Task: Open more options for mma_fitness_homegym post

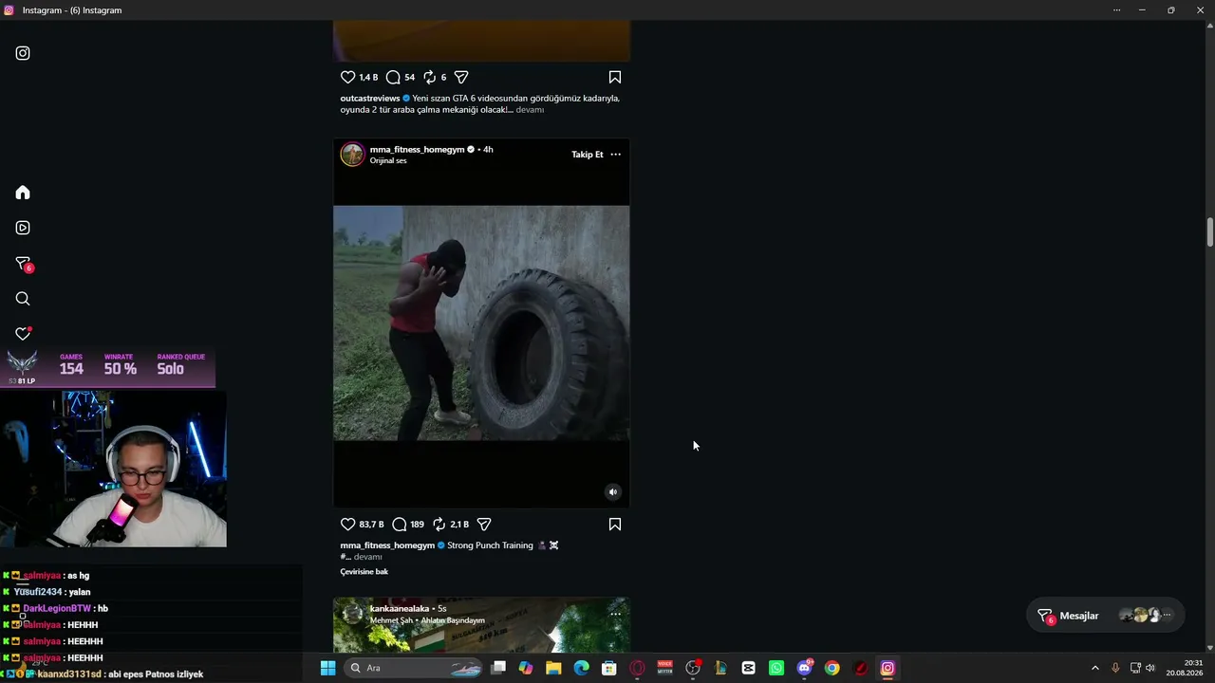Action: (x=615, y=155)
